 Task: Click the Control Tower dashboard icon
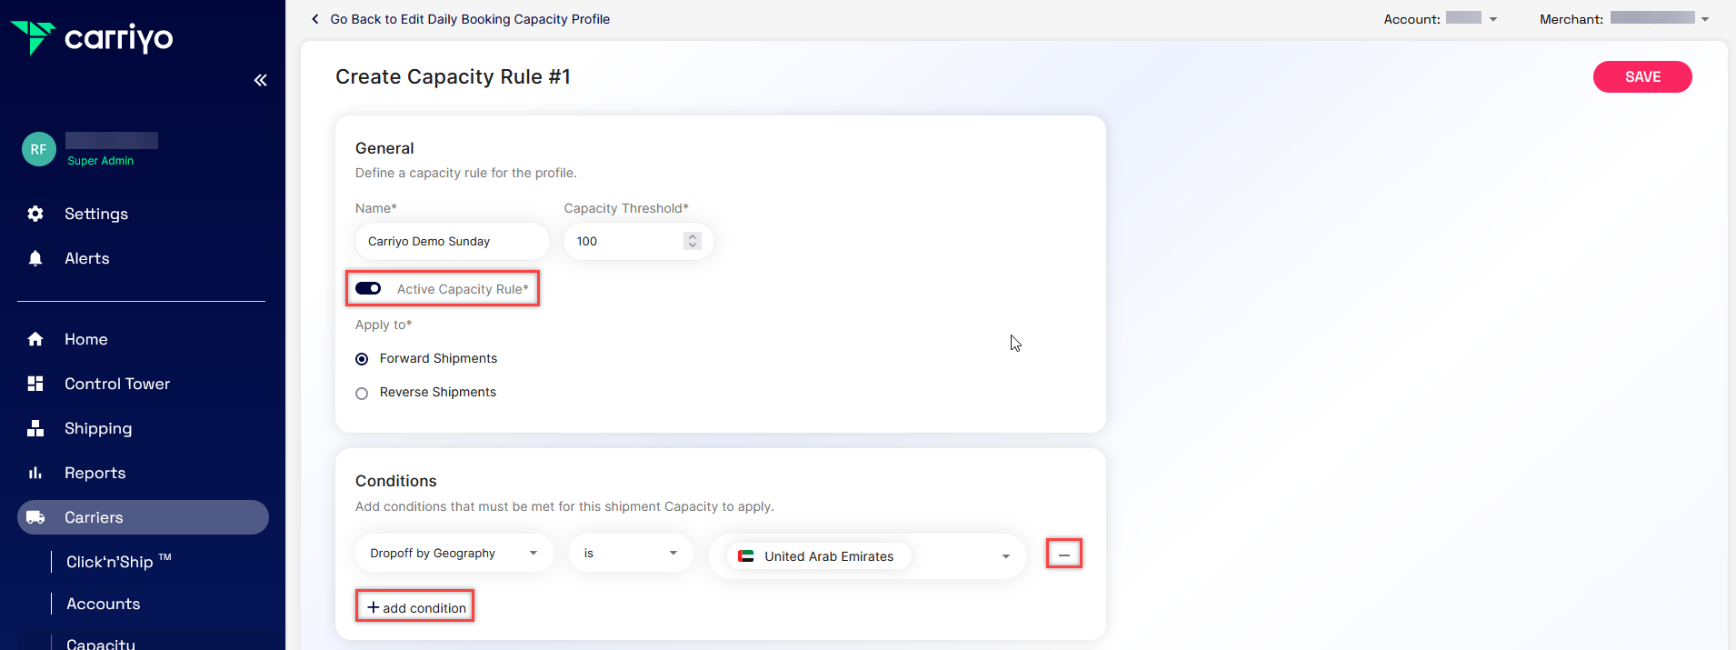(35, 384)
